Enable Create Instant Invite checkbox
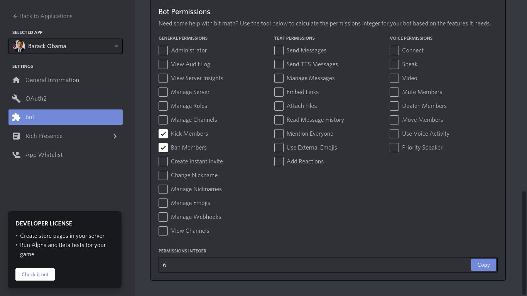 click(163, 161)
